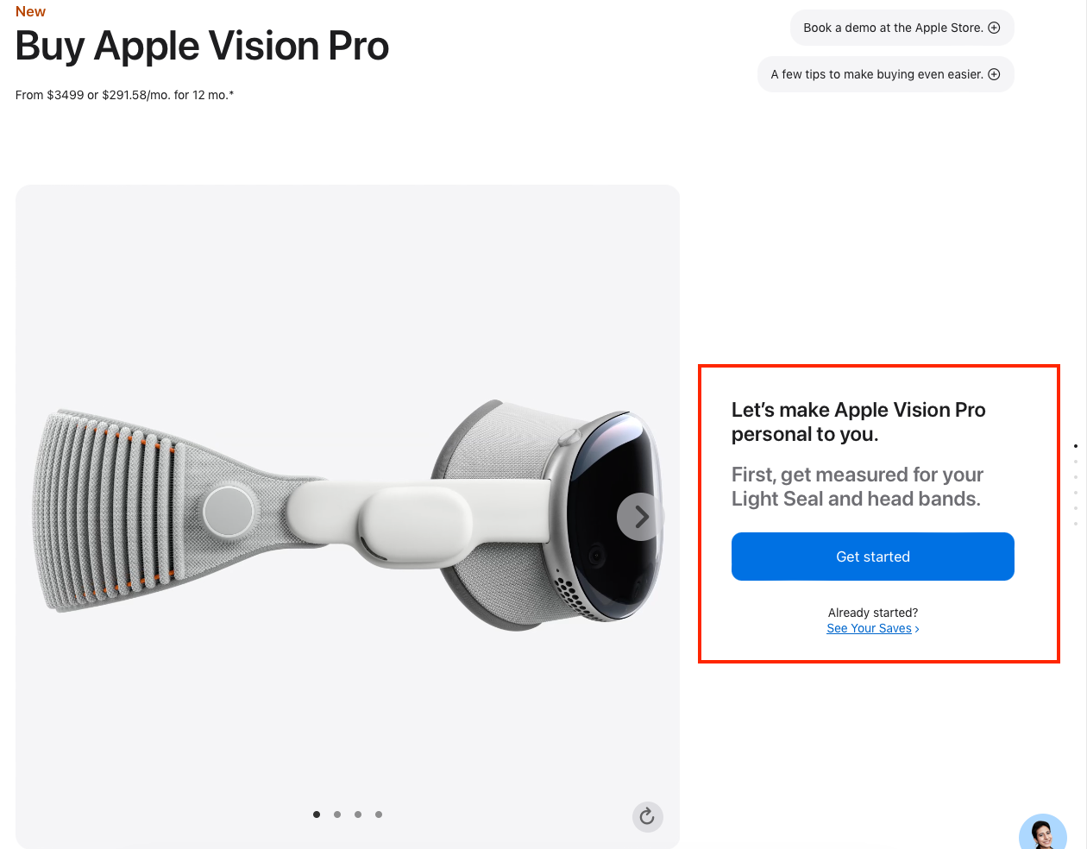Select the first gallery pagination dot
This screenshot has width=1087, height=849.
(317, 814)
